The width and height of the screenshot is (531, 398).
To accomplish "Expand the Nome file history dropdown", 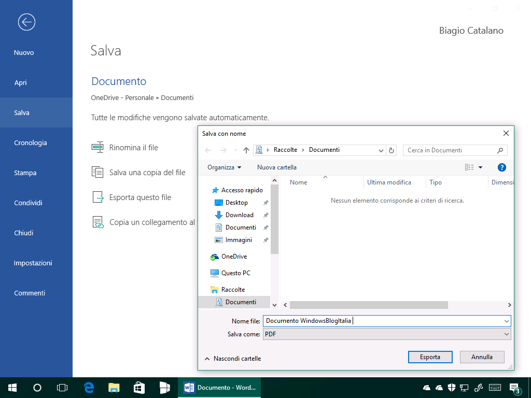I will [506, 321].
